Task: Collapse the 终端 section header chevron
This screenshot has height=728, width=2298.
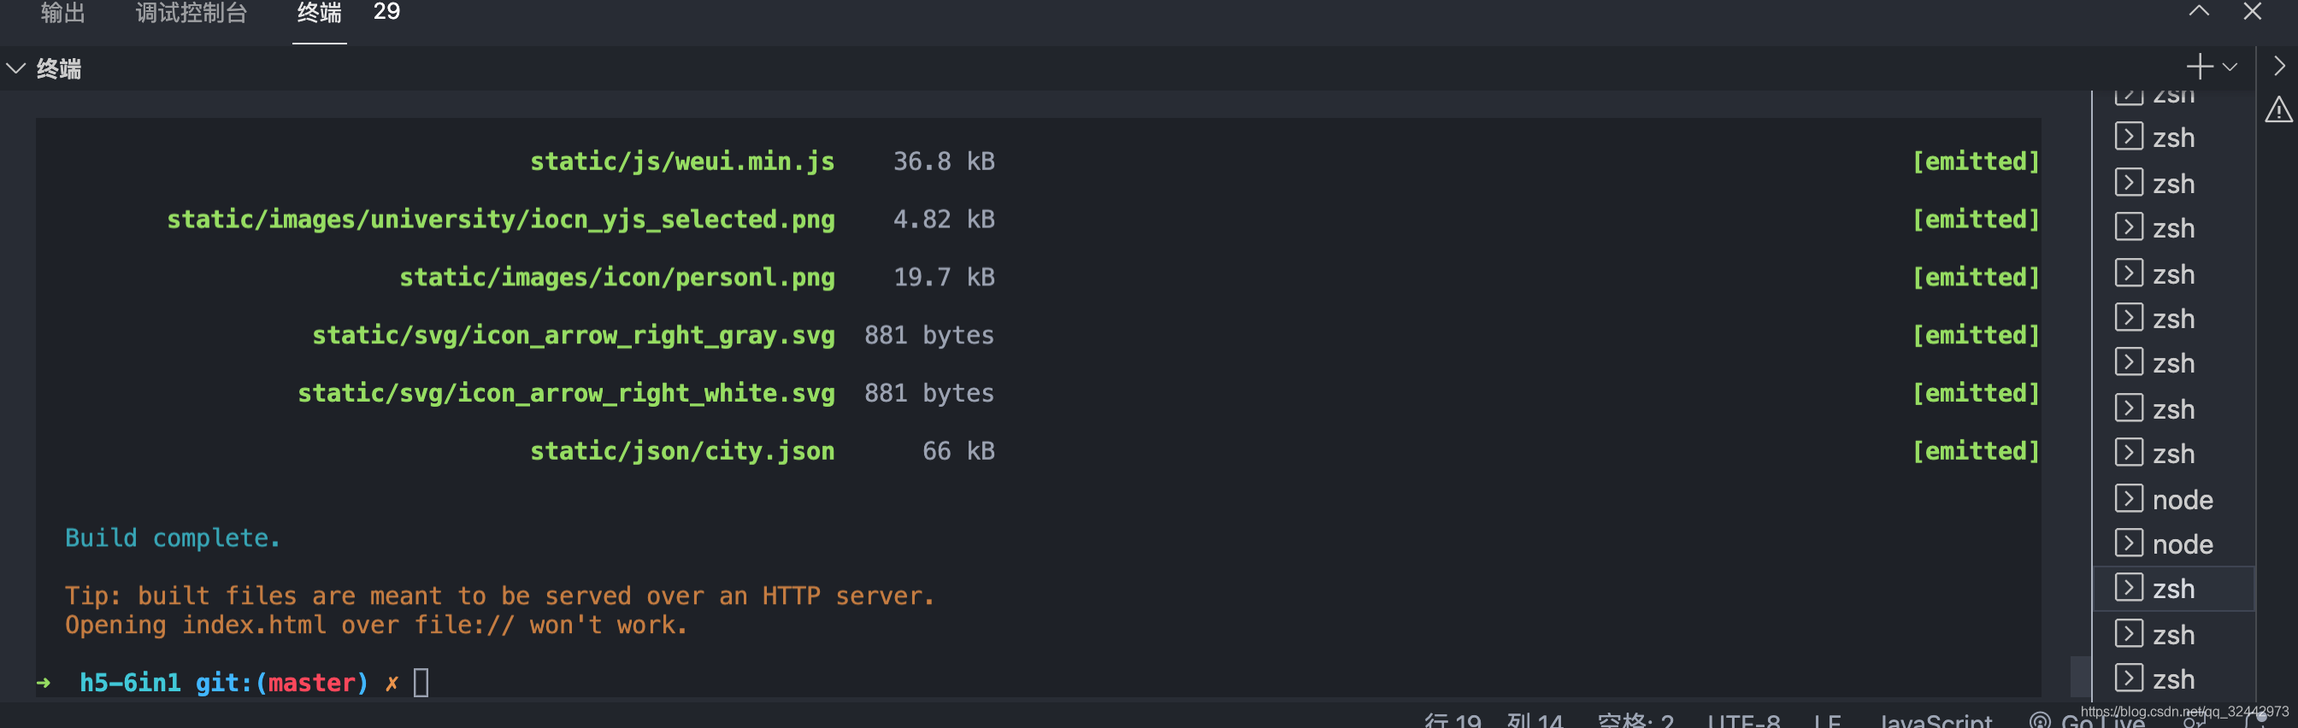Action: tap(16, 68)
